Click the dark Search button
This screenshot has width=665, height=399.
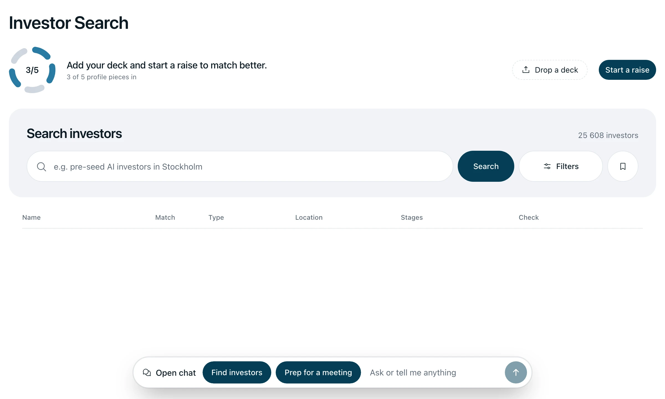[x=486, y=166]
